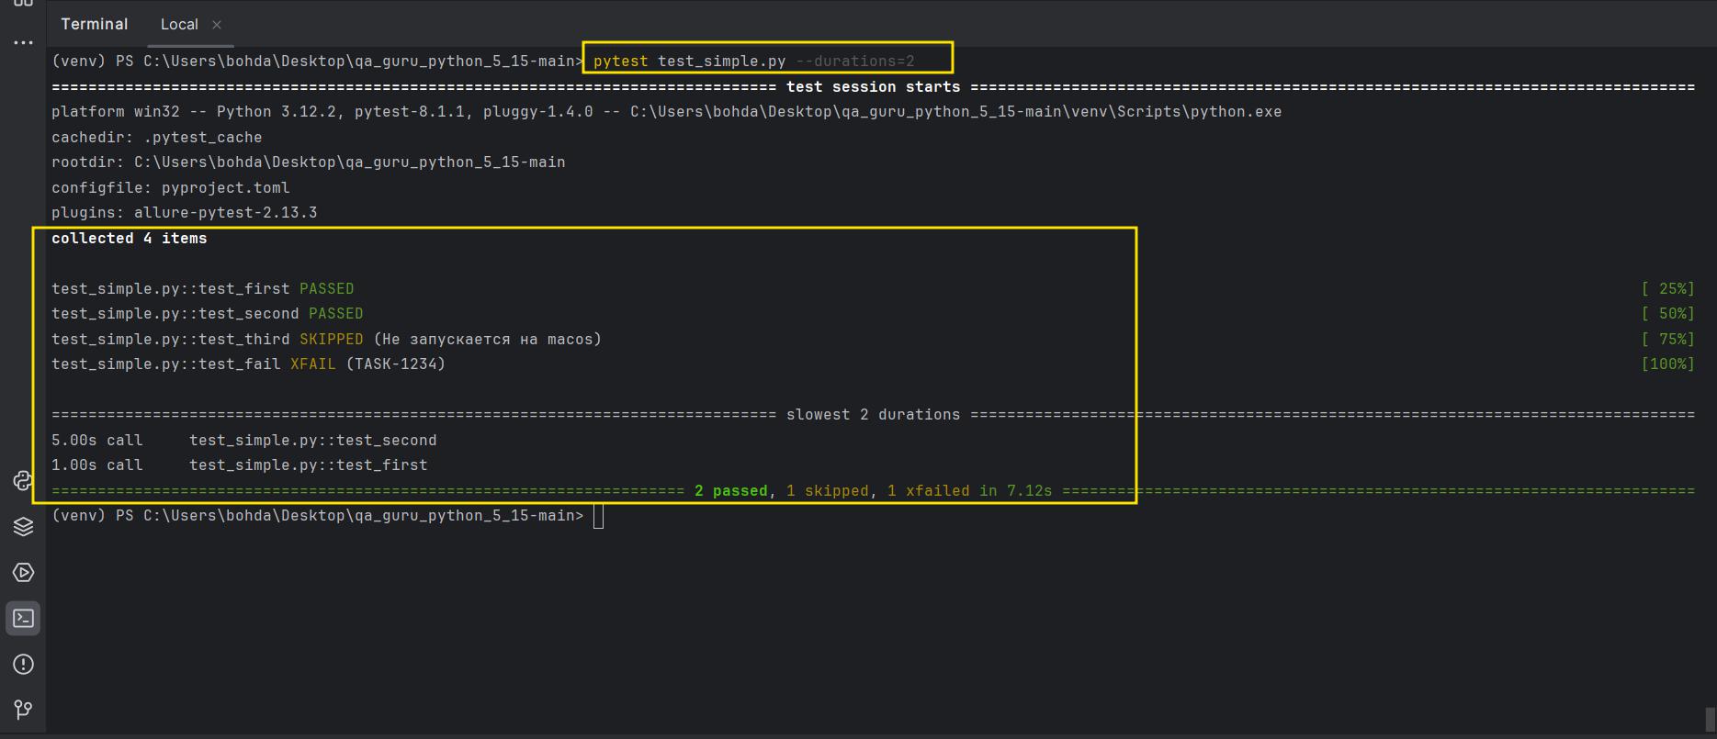Click the '5.00s call' duration row
The image size is (1717, 739).
[x=243, y=441]
